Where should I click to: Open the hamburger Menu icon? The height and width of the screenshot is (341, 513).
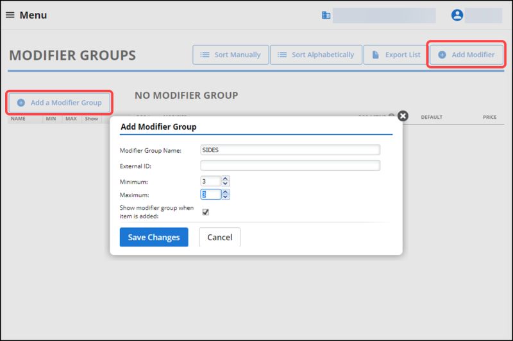click(x=10, y=15)
